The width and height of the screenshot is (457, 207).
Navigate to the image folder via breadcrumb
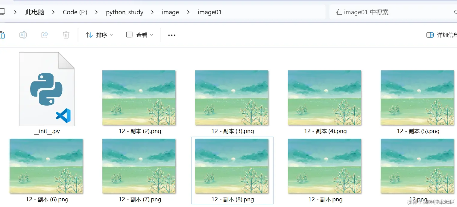point(170,12)
